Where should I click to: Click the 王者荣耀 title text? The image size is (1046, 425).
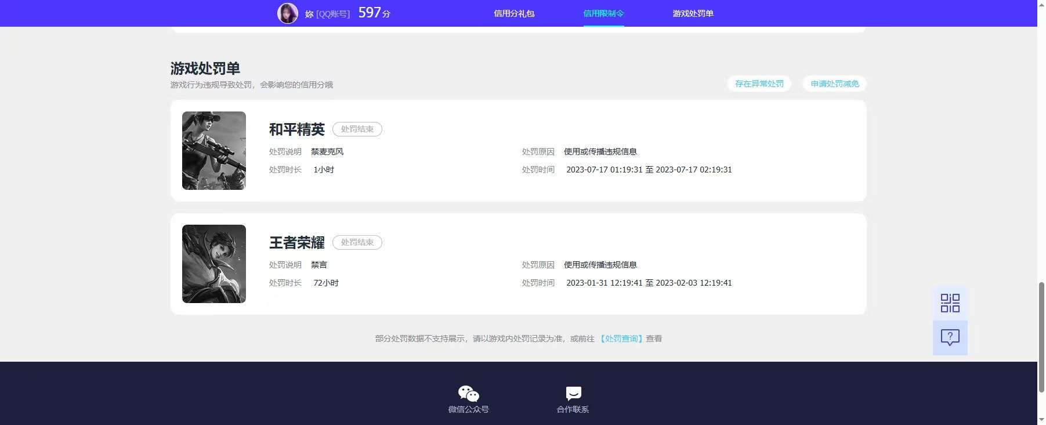297,243
